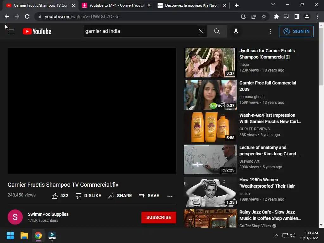Reload the YouTube page

coord(27,16)
